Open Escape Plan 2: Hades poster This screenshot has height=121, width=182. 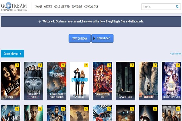(x=34, y=81)
